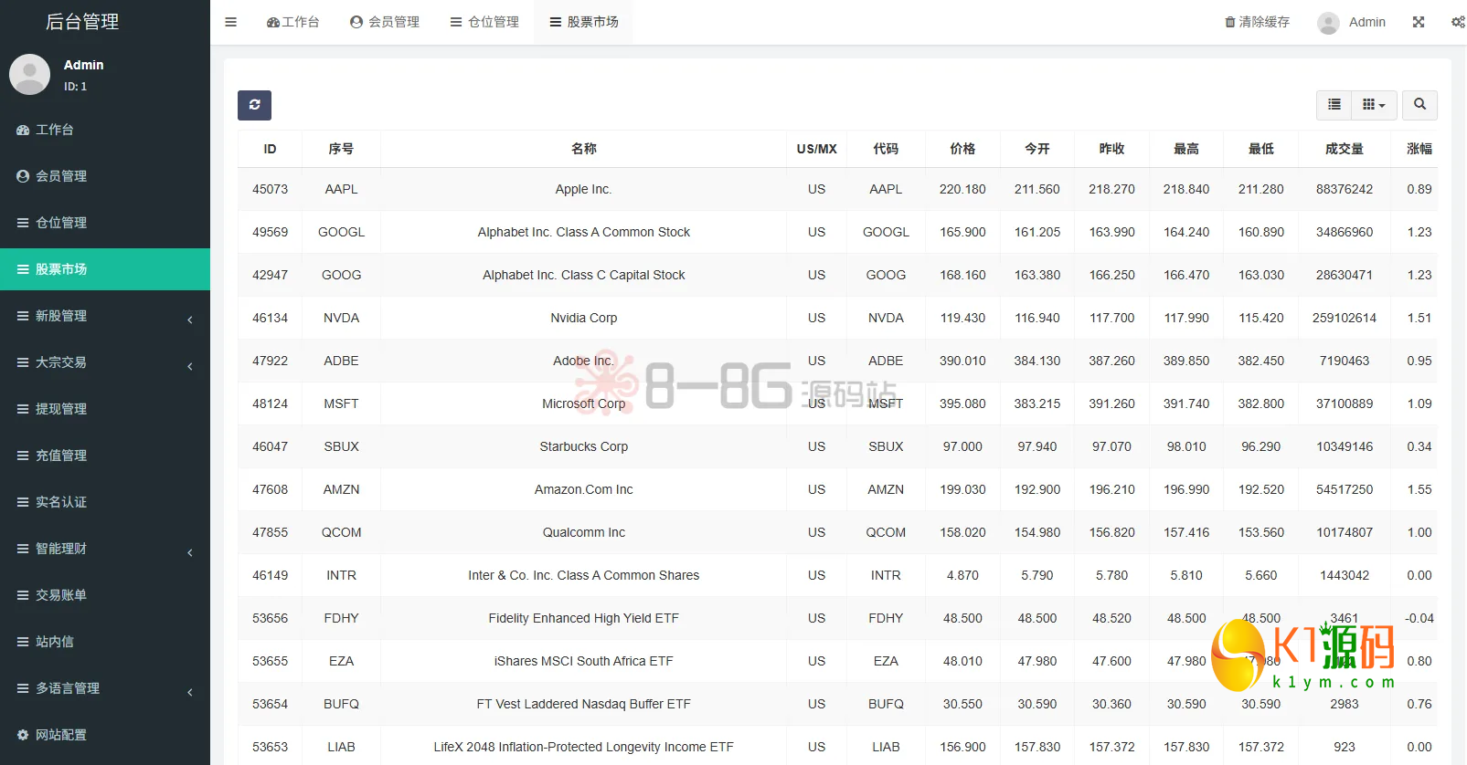
Task: Select FT Vest Laddered Nasdaq Buffer ETF cell
Action: pyautogui.click(x=583, y=704)
